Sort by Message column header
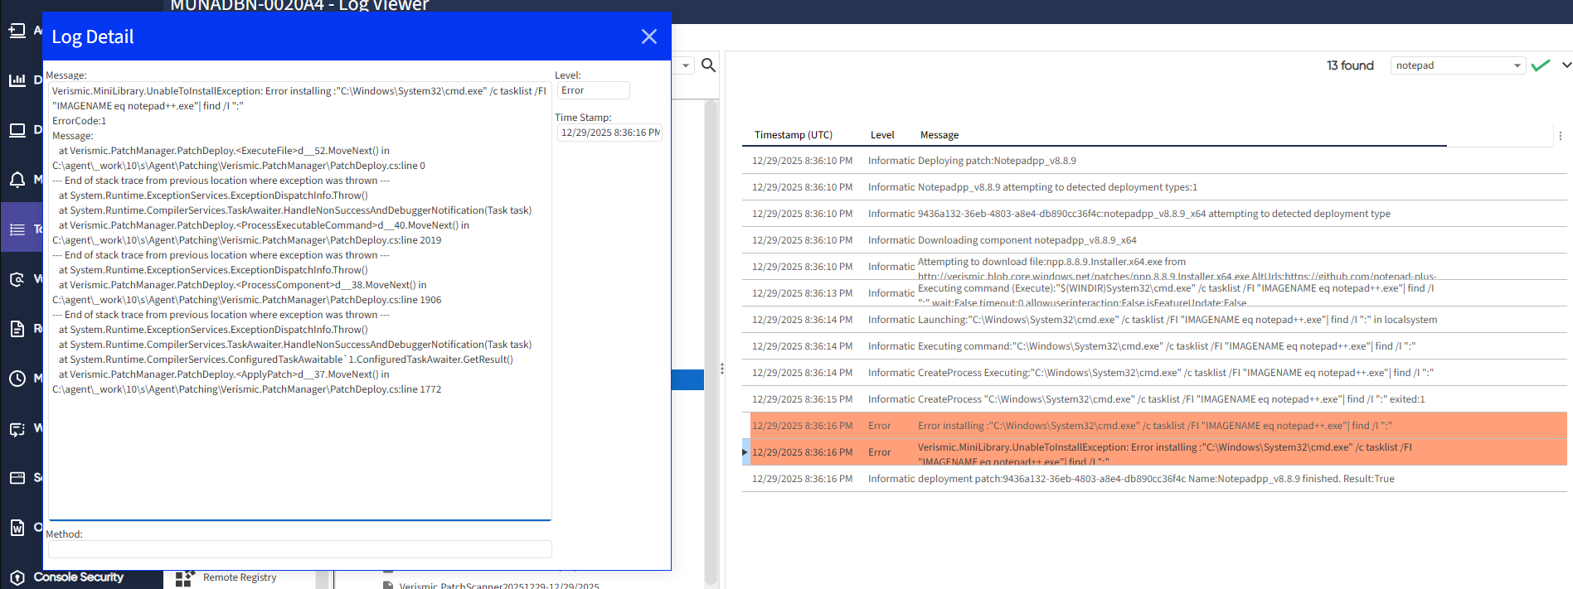 coord(939,135)
